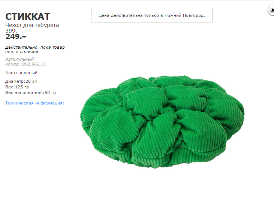
Task: Click the crossed-out 399 old price
Action: point(13,31)
